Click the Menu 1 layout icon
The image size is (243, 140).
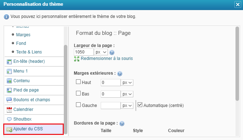(9, 71)
